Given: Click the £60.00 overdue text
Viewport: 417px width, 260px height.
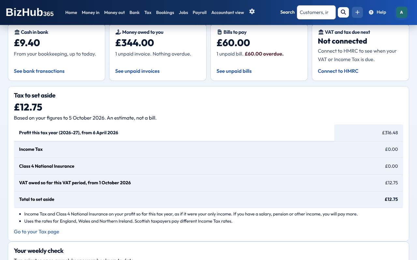Looking at the screenshot, I should [264, 54].
